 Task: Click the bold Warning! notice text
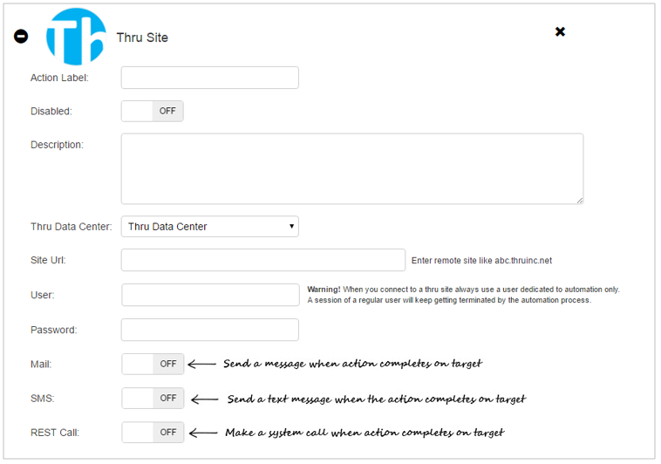point(324,290)
